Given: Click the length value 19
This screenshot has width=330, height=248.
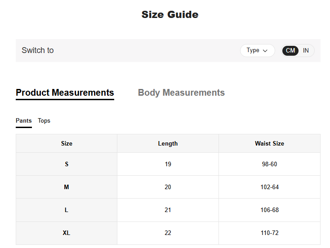Looking at the screenshot, I should point(168,164).
